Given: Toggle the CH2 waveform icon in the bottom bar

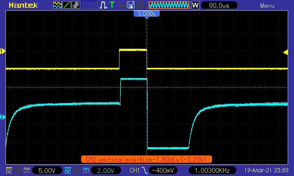Looking at the screenshot, I should pos(86,170).
